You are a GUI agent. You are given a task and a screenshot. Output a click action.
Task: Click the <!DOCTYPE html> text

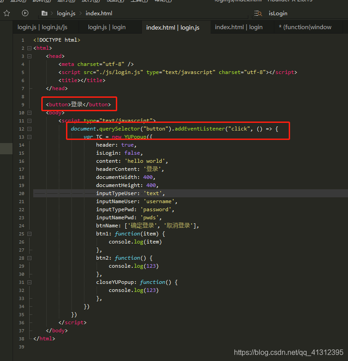pyautogui.click(x=57, y=40)
